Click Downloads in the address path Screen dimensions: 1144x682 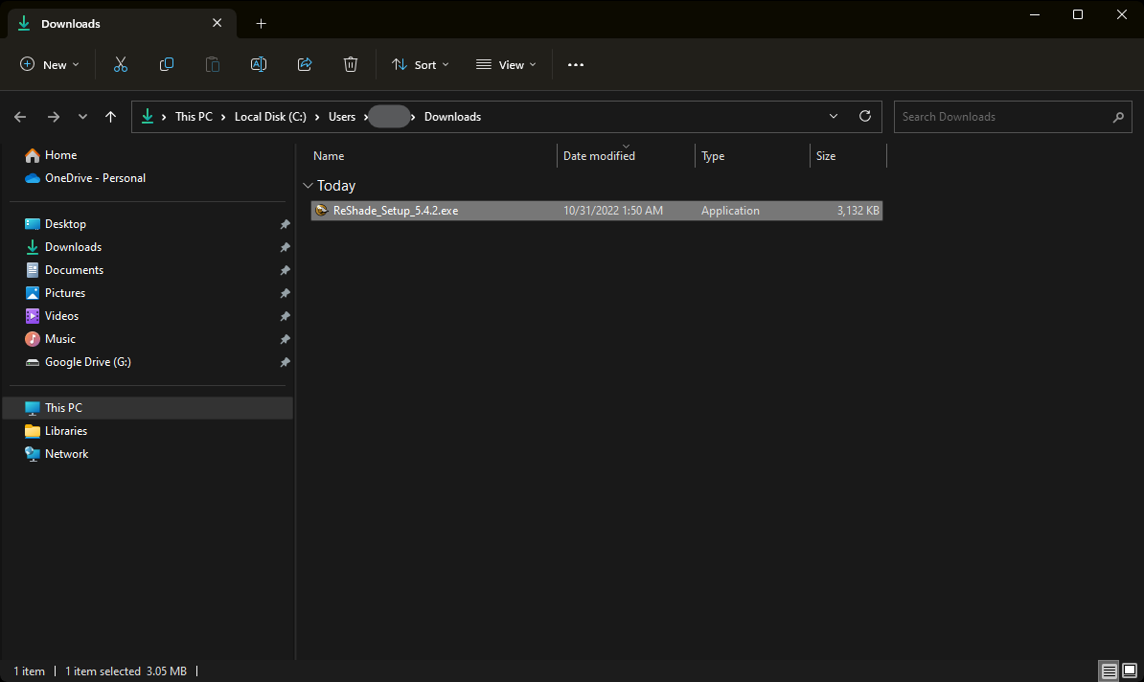pos(452,117)
